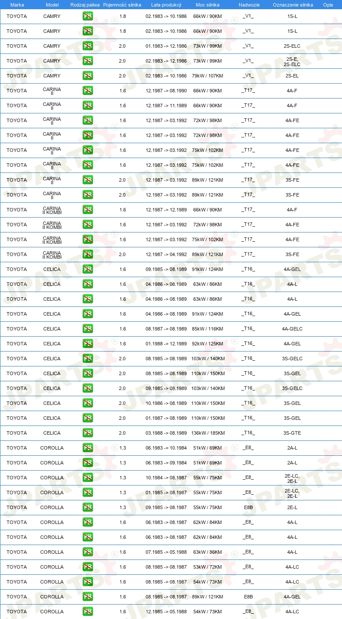
Task: Click fuel icon in Corolla 06.1983 -> 09.1984 row
Action: [88, 463]
